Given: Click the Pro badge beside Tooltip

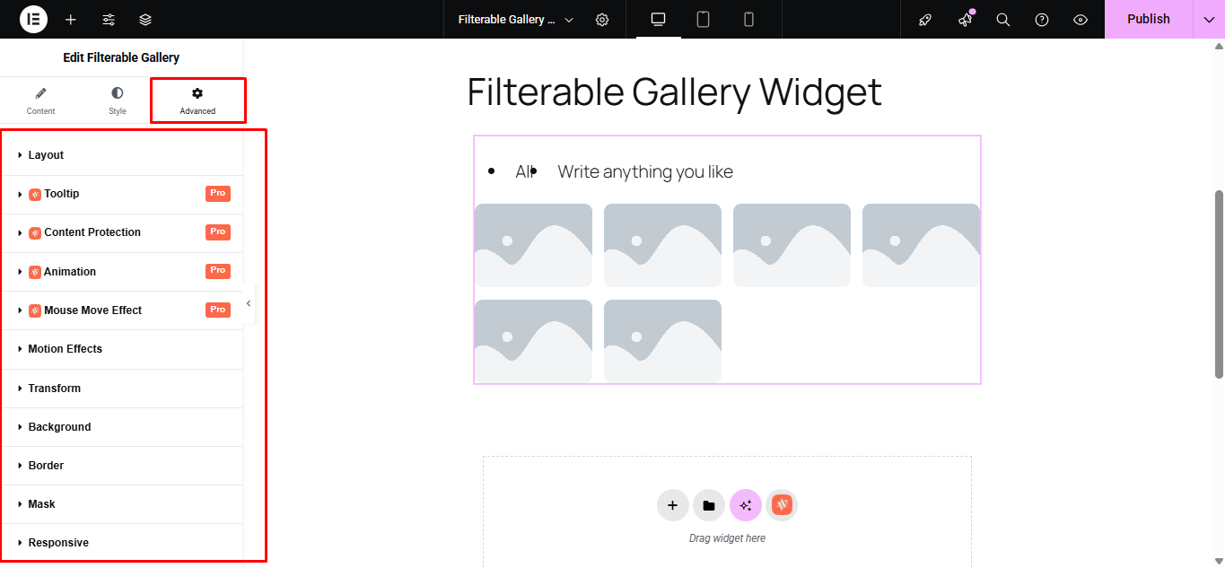Looking at the screenshot, I should point(218,193).
